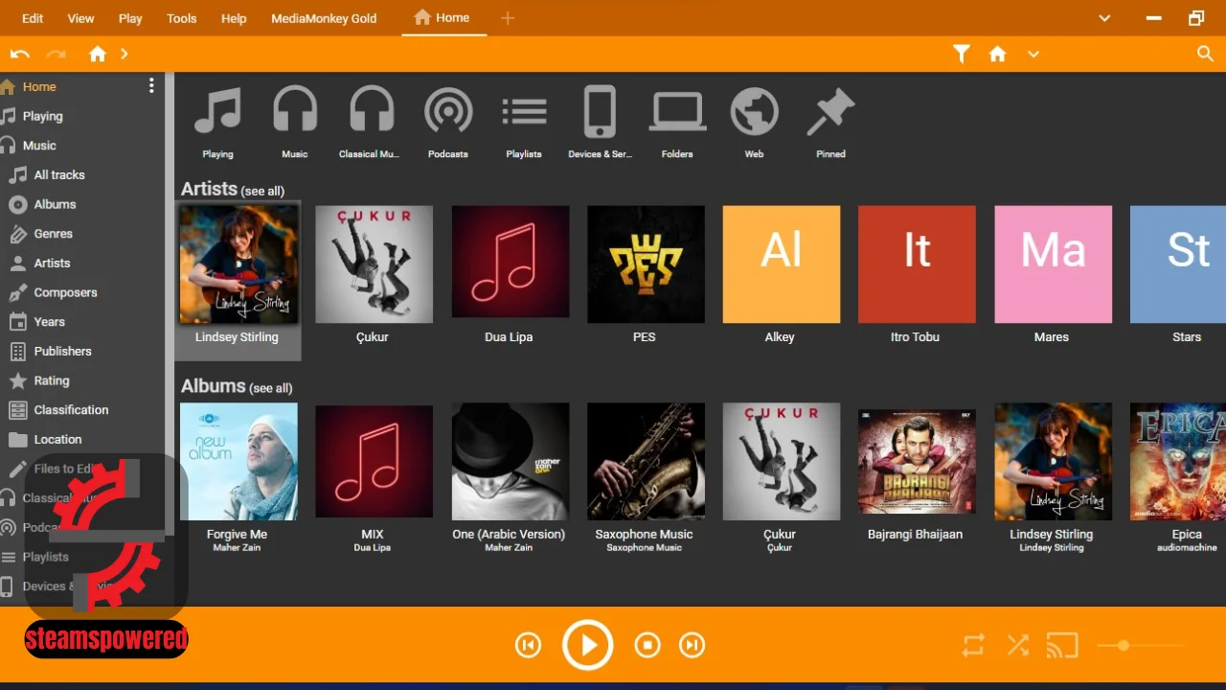1226x690 pixels.
Task: Expand view options chevron in toolbar
Action: point(1033,55)
